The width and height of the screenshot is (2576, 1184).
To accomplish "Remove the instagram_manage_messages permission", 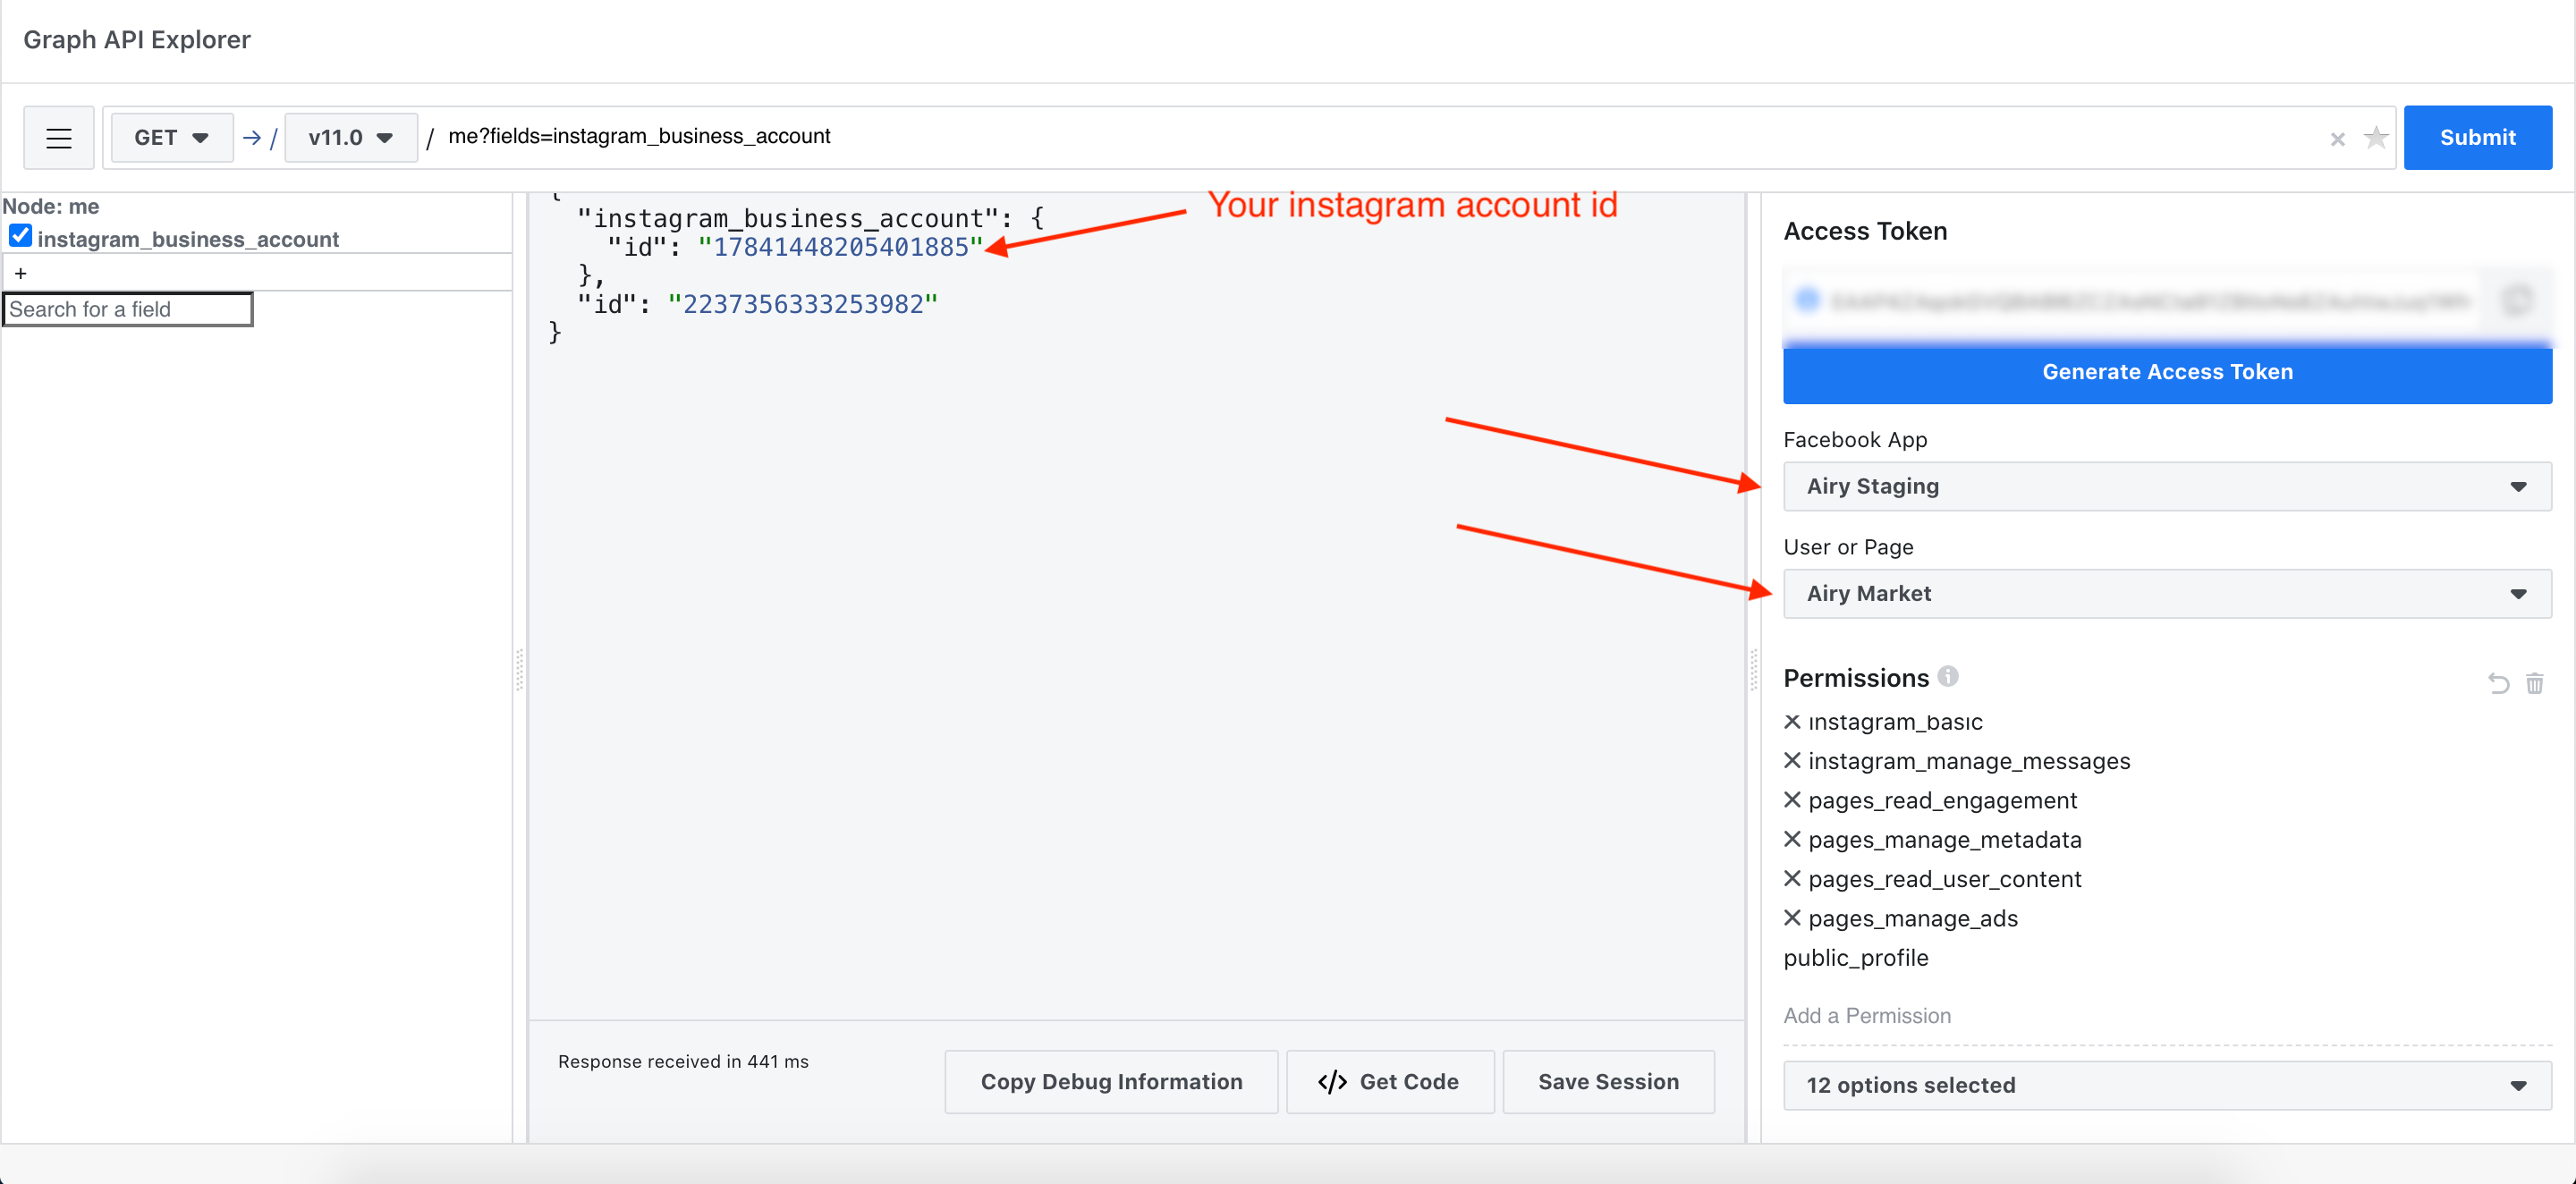I will (x=1792, y=760).
